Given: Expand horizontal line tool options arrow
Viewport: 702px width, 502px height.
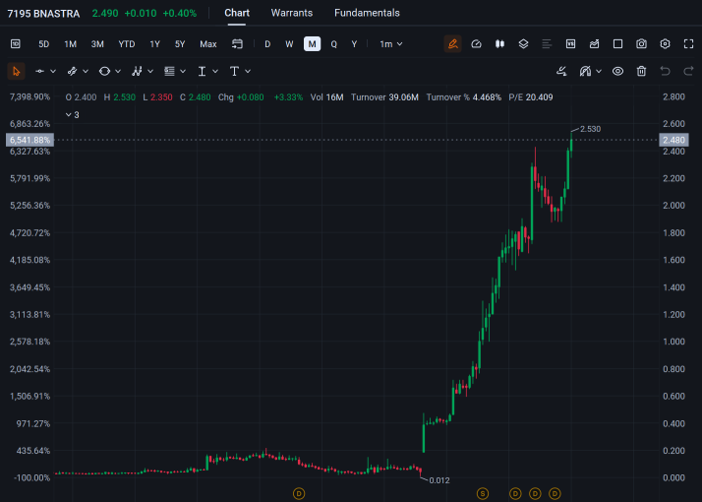Looking at the screenshot, I should click(x=53, y=71).
